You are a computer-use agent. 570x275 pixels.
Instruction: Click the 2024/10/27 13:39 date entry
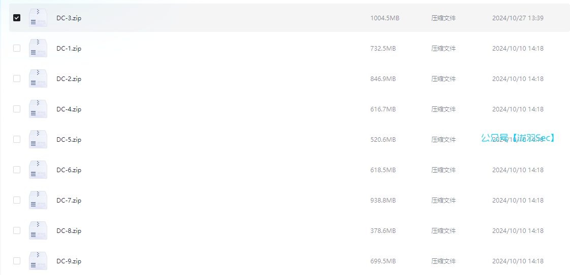coord(518,18)
